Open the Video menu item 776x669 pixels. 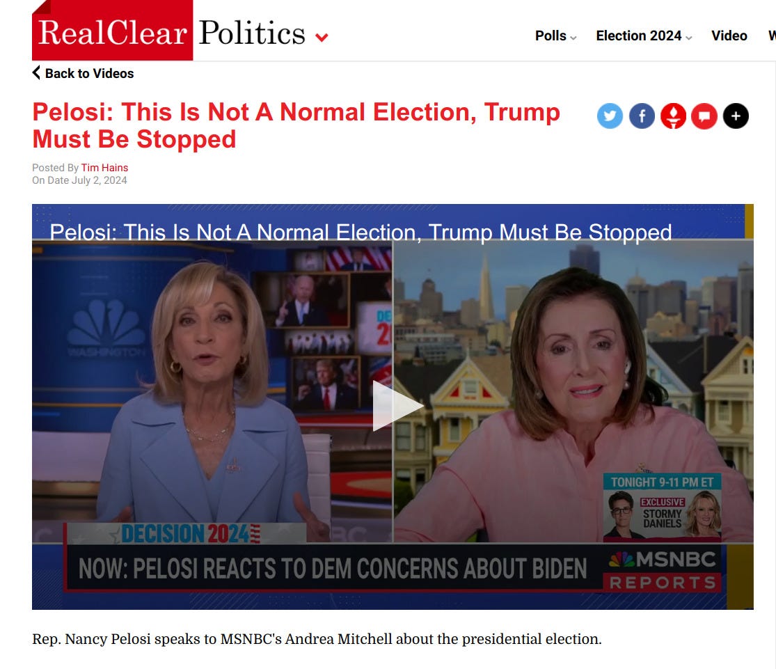pos(729,36)
